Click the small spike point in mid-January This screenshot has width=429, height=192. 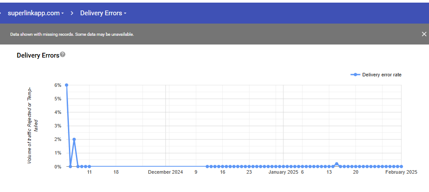point(337,164)
